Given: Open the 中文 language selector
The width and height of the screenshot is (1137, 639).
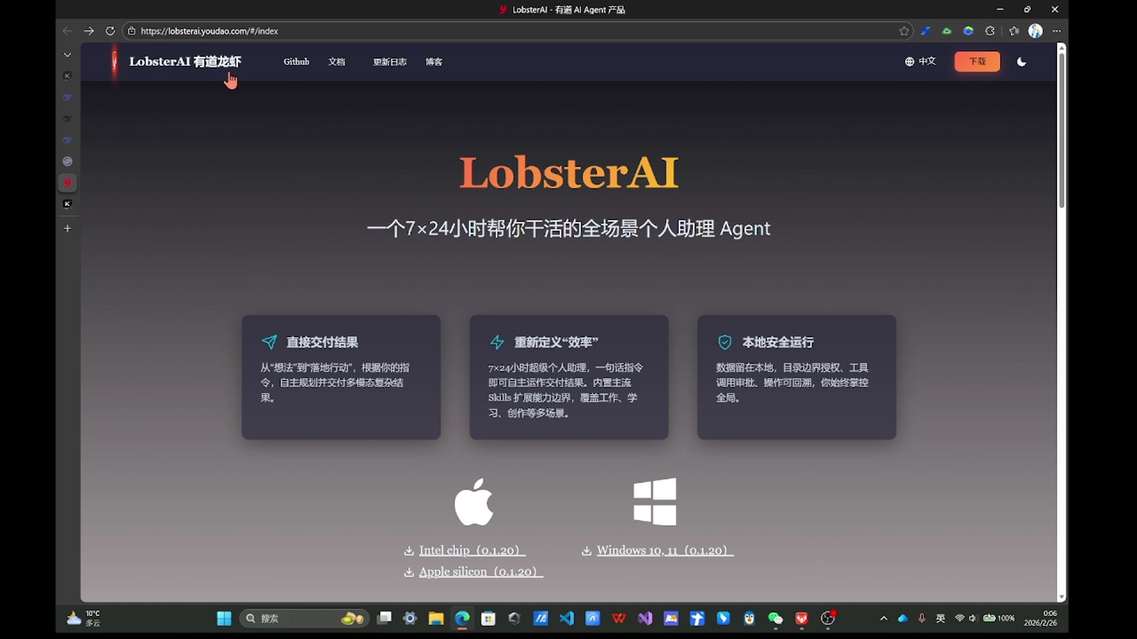Looking at the screenshot, I should [x=920, y=62].
